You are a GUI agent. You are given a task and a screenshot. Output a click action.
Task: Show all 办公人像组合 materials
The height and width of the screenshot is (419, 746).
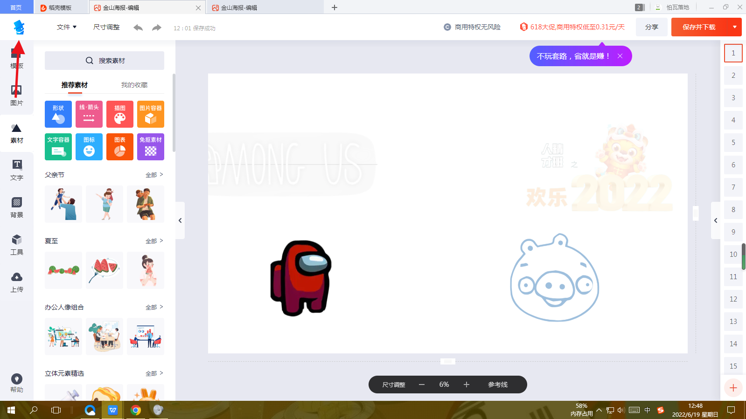(154, 307)
